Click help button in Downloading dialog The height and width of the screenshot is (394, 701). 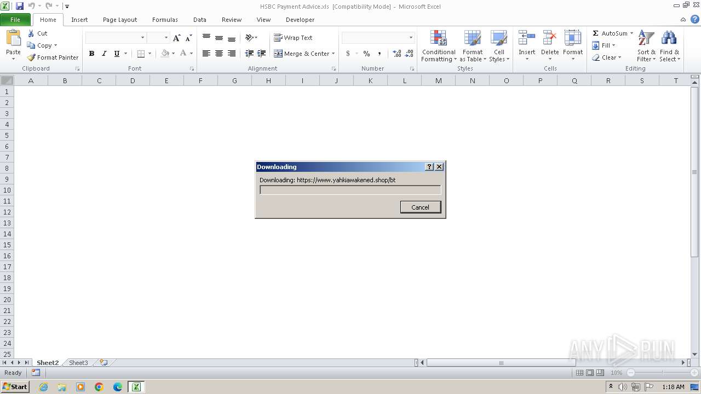pos(429,167)
